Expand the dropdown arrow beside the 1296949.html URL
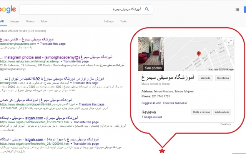 [71, 144]
